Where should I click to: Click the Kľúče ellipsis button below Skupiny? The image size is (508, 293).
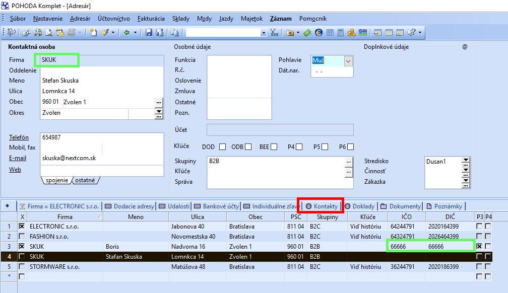pyautogui.click(x=349, y=172)
